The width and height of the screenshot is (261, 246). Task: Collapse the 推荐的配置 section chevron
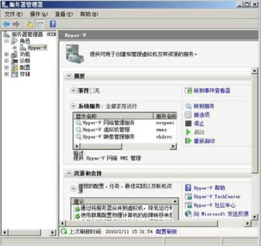click(x=73, y=189)
